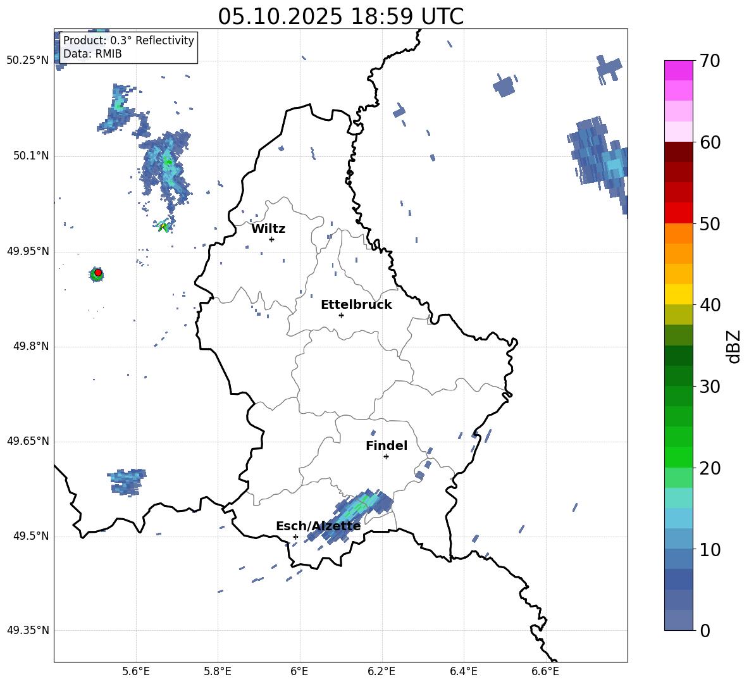The height and width of the screenshot is (684, 749).
Task: Click the 6.6°E longitude label
Action: 545,671
